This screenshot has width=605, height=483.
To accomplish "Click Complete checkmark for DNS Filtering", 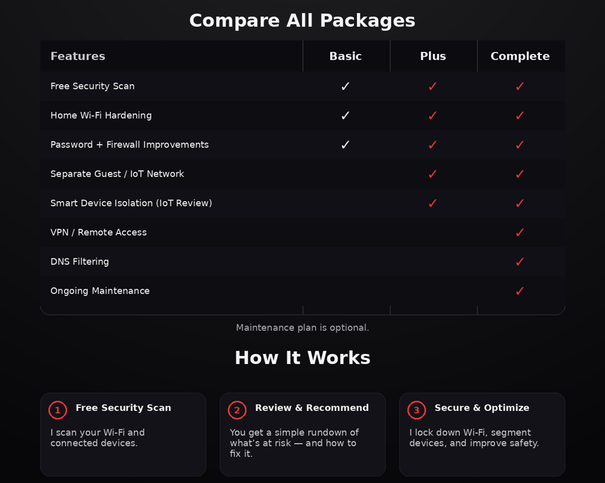I will coord(520,261).
